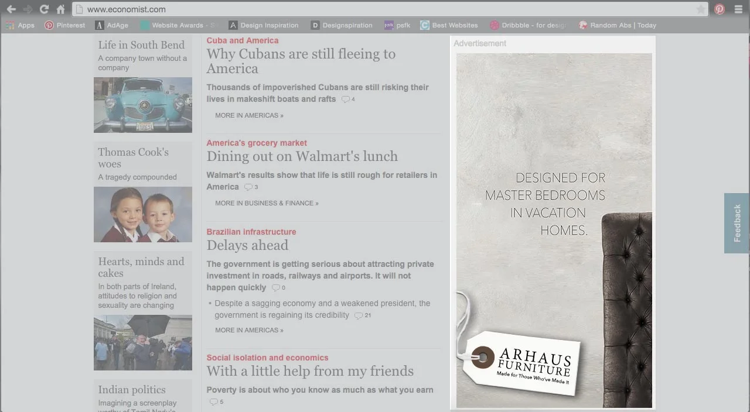Click the two children photo thumbnail
Screen dimensions: 750x412
(143, 214)
